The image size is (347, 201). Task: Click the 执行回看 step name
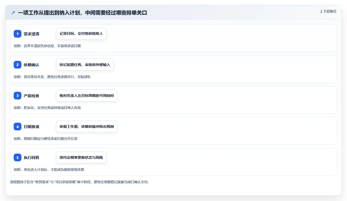(x=31, y=157)
